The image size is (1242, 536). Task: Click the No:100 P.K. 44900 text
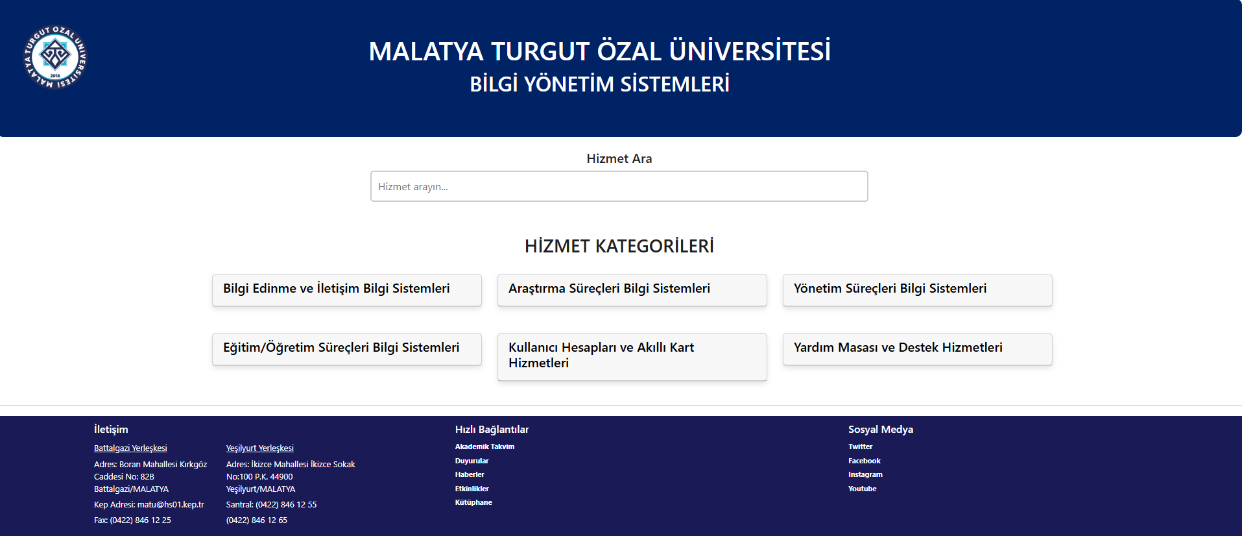(259, 477)
